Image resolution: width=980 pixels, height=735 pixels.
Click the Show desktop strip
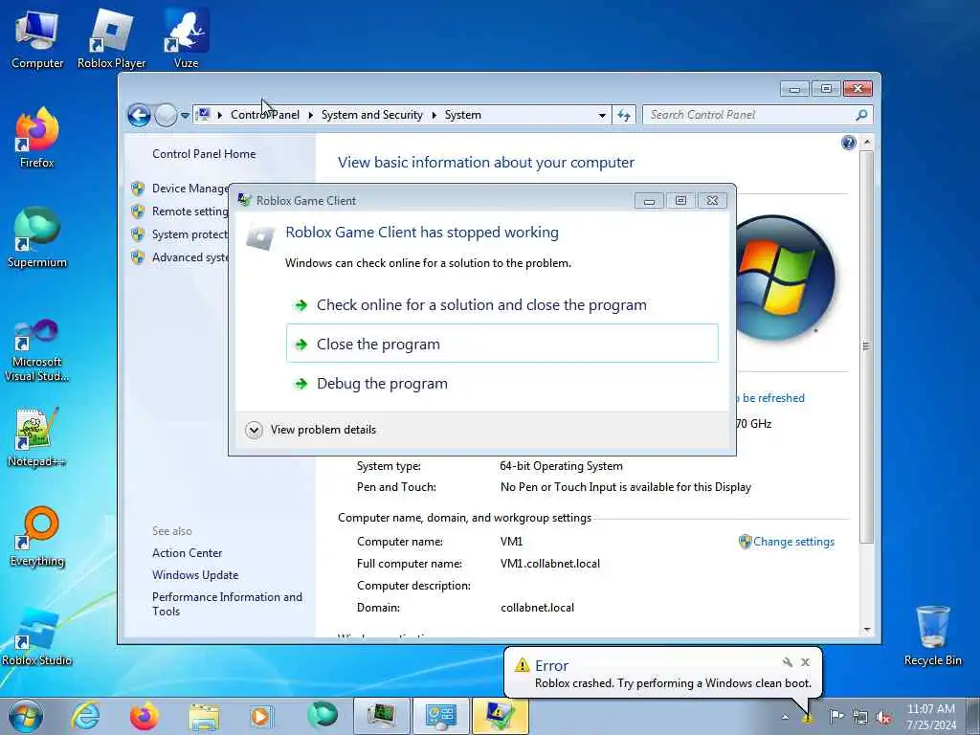972,716
